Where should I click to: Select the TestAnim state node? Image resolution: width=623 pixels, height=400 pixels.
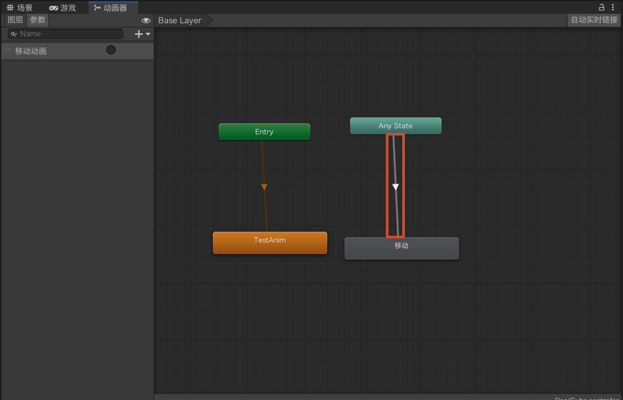click(270, 242)
